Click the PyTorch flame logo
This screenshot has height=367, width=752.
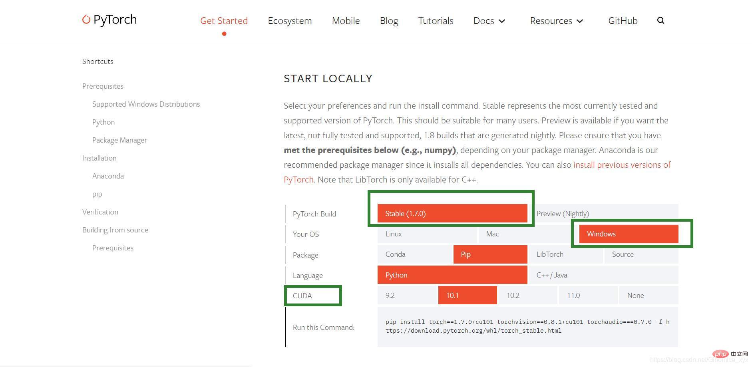[86, 19]
